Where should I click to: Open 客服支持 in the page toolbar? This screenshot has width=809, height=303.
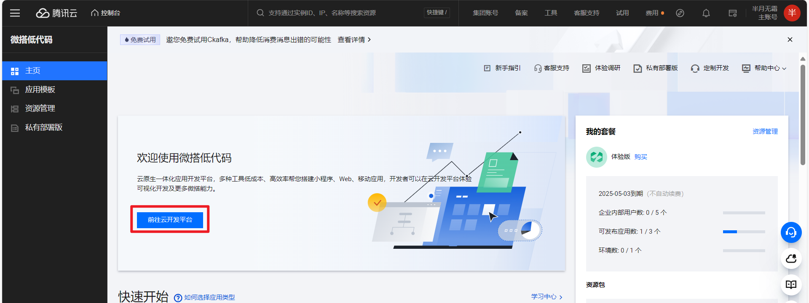point(552,68)
